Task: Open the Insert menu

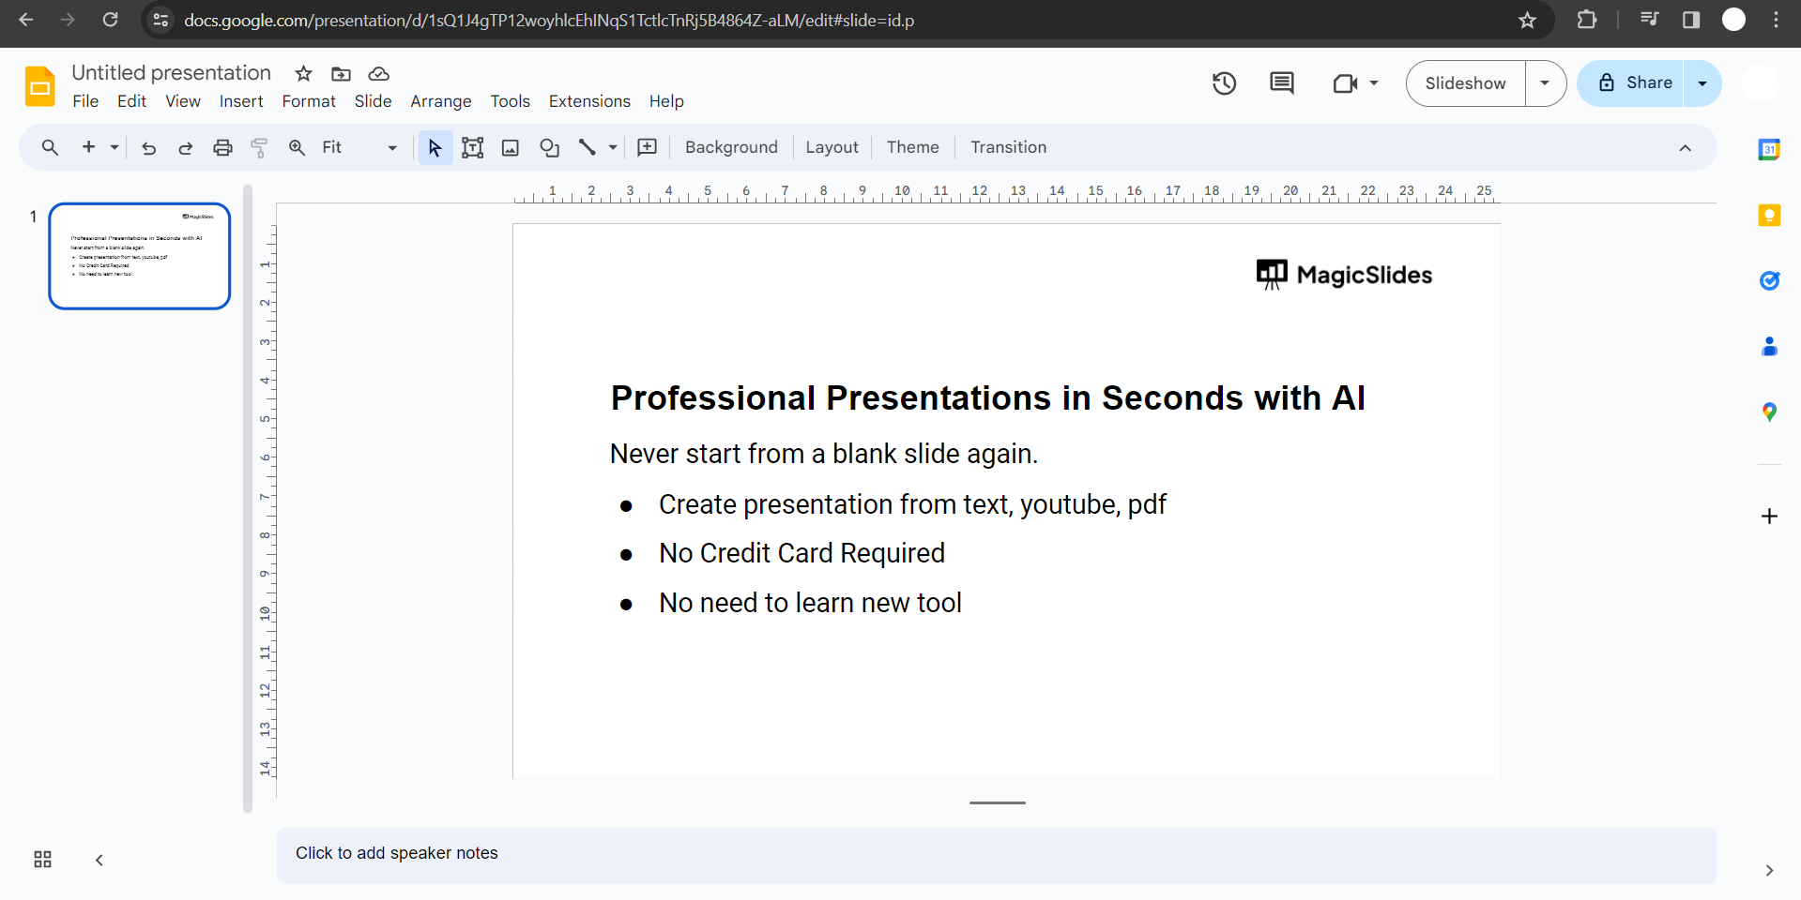Action: tap(241, 101)
